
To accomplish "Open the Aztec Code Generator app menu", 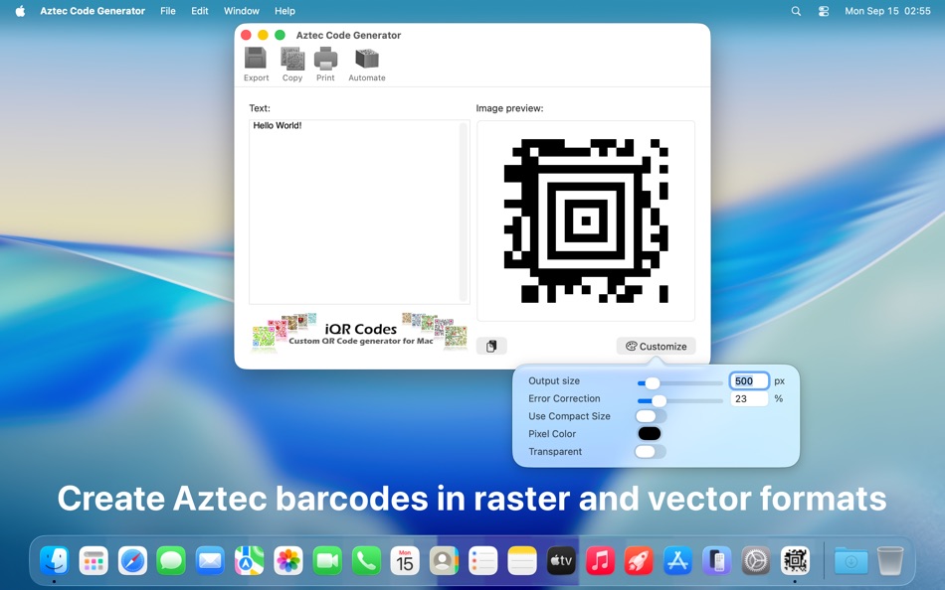I will [93, 11].
